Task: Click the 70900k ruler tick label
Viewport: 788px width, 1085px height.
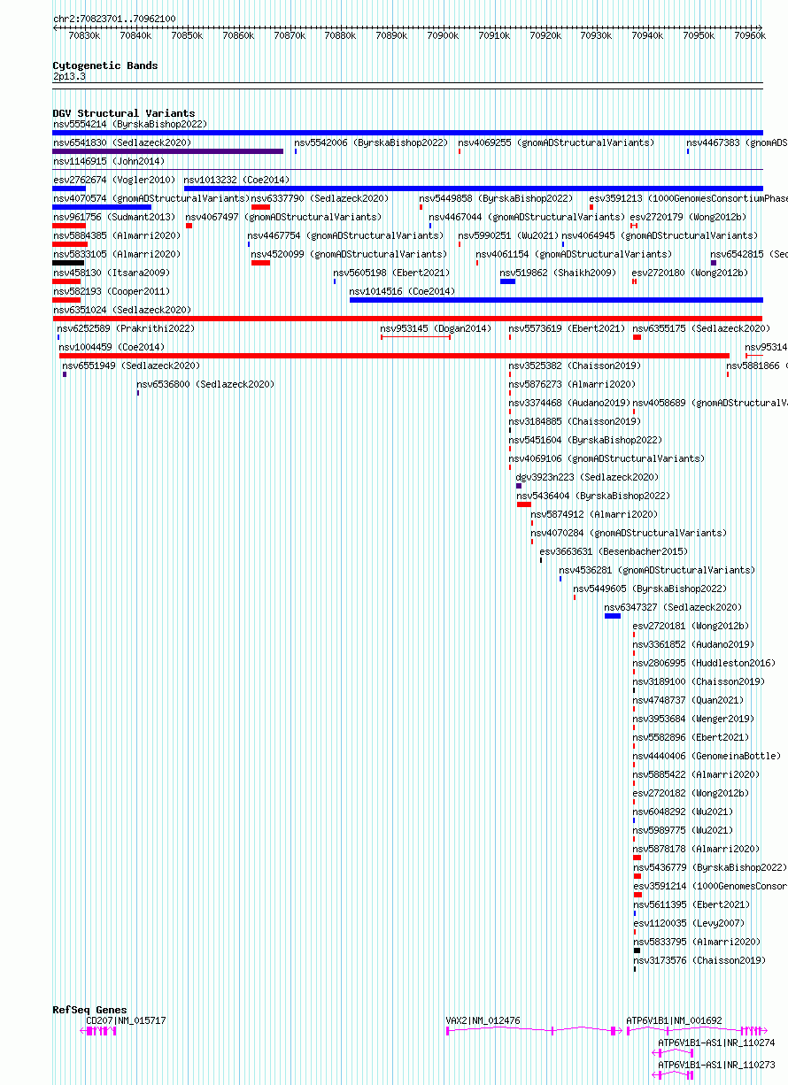Action: (x=443, y=35)
